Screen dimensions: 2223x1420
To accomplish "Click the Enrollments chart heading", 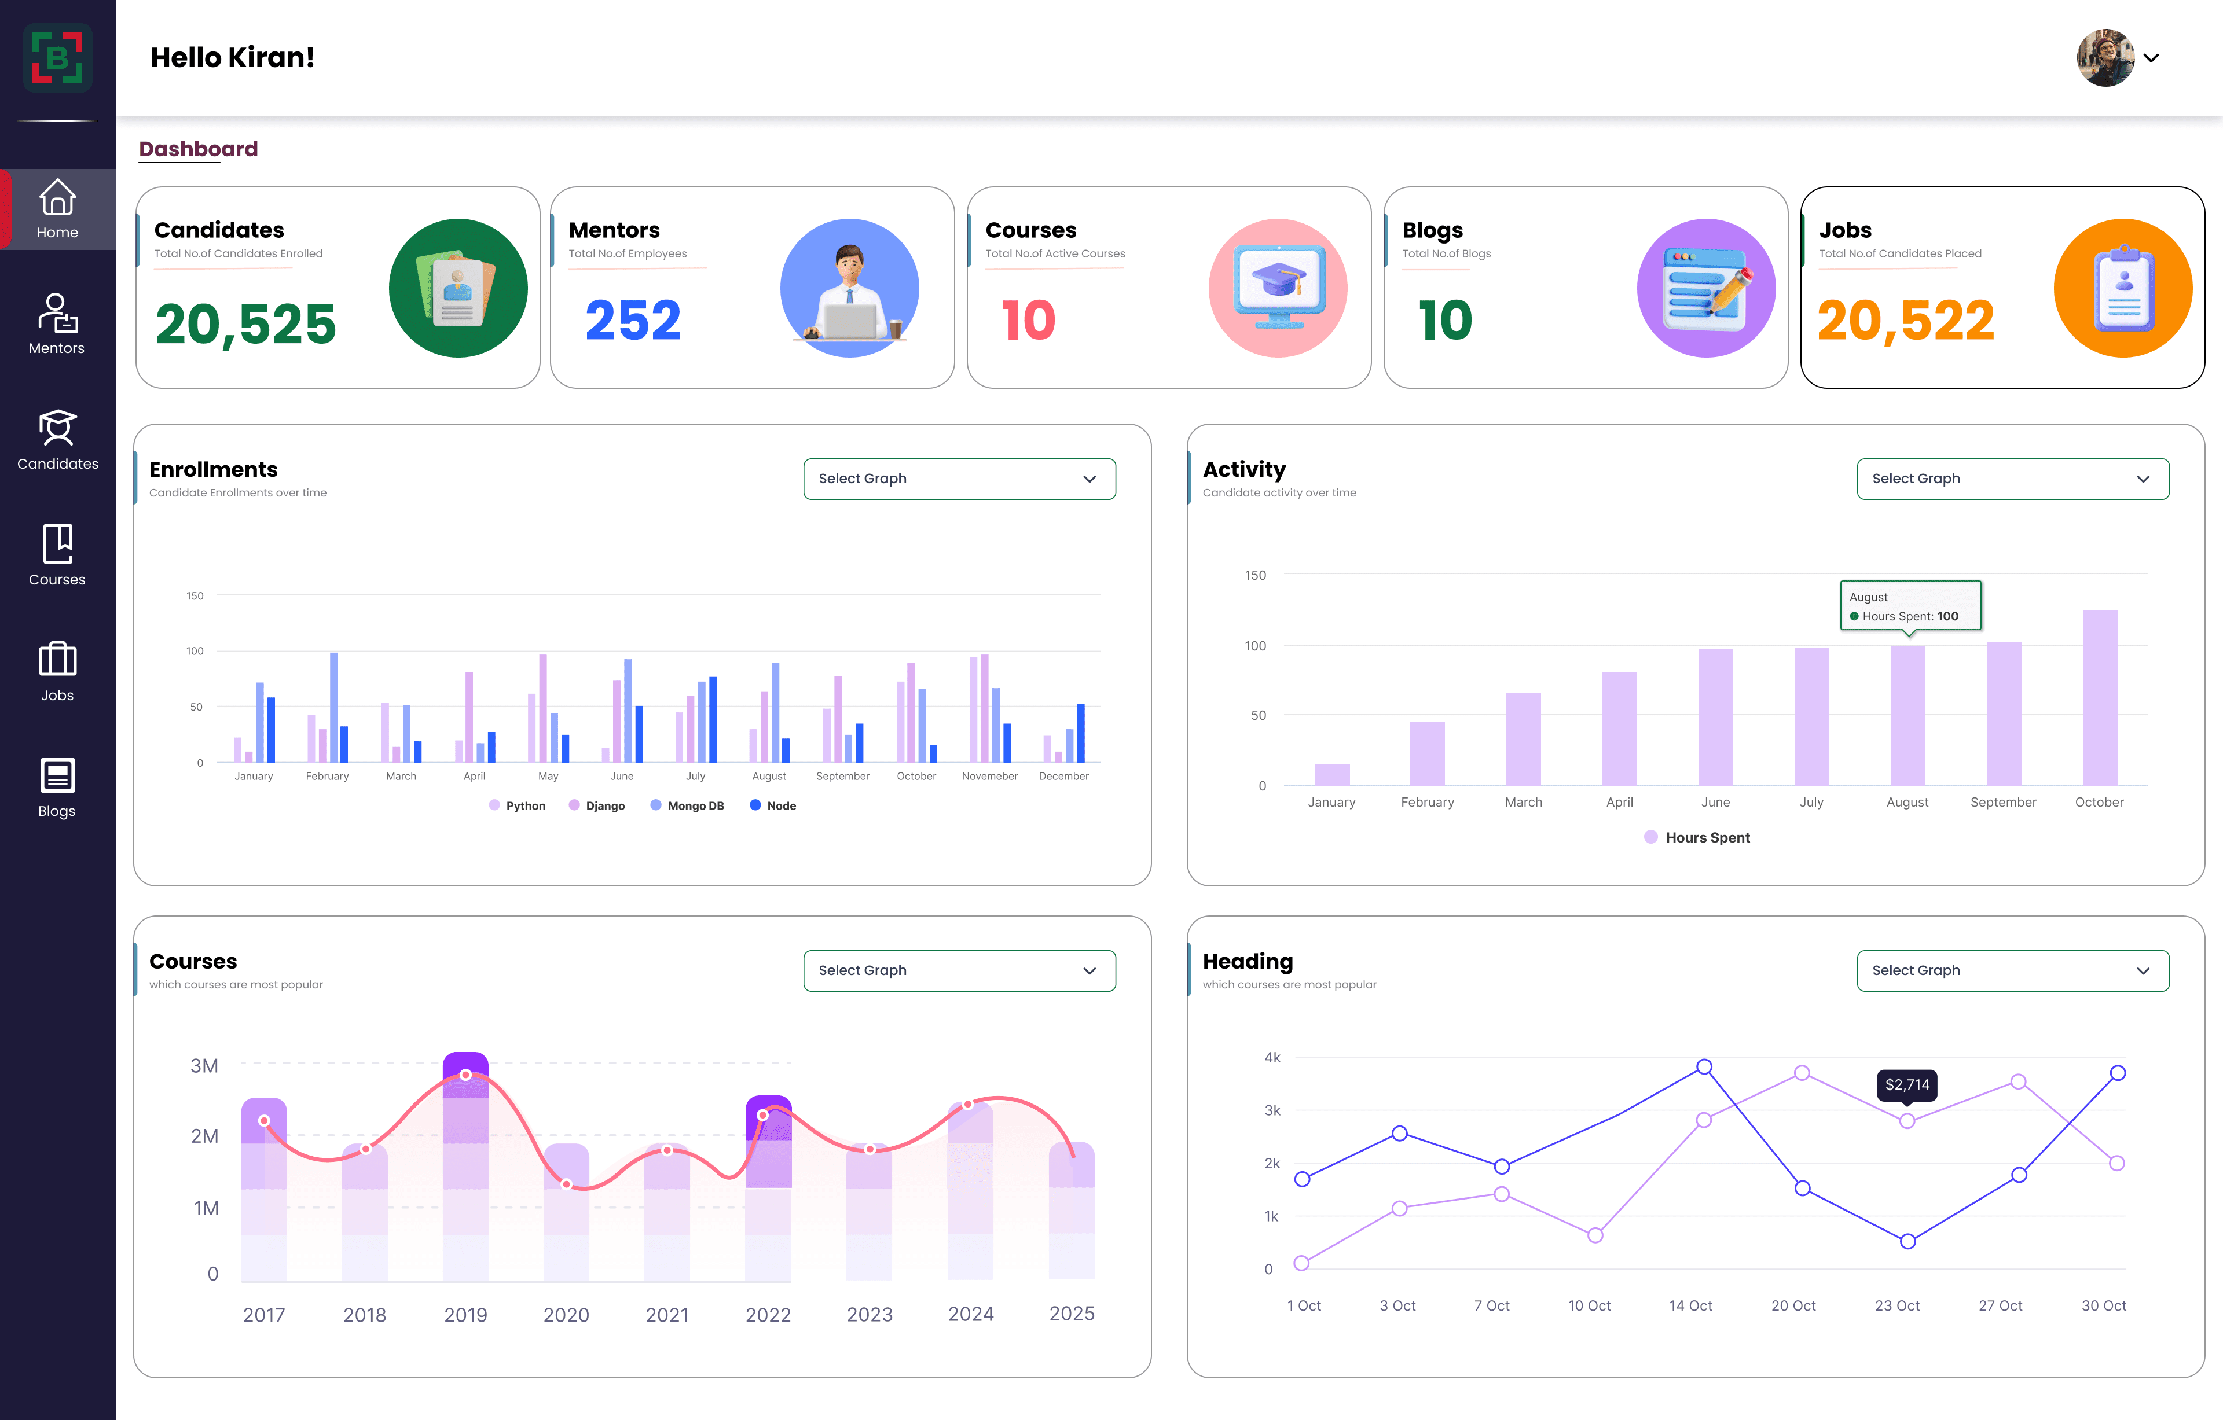I will [213, 470].
